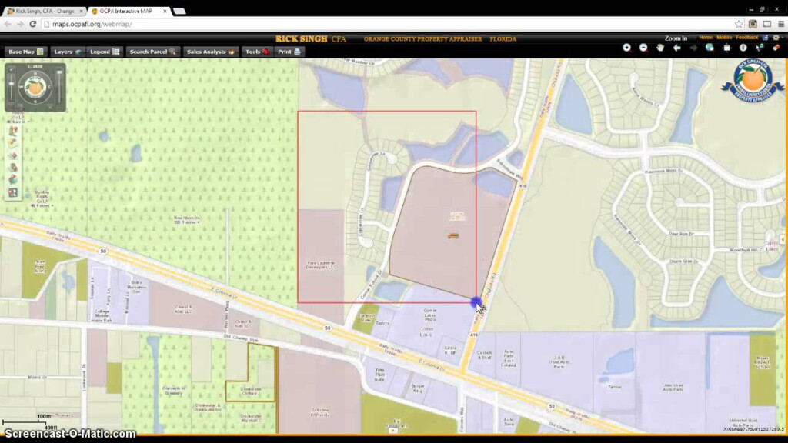Click the maps.ocpafl.org address bar

pyautogui.click(x=387, y=24)
